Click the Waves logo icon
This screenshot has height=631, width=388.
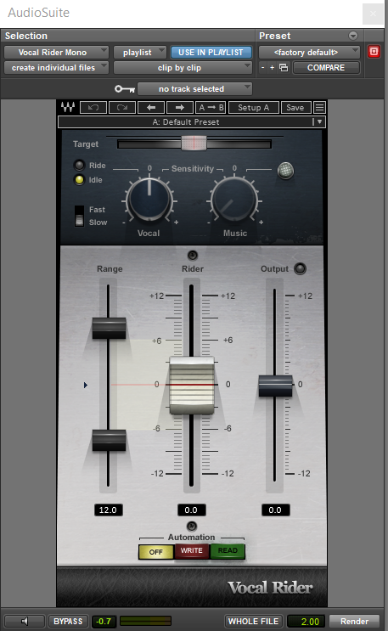(x=68, y=108)
